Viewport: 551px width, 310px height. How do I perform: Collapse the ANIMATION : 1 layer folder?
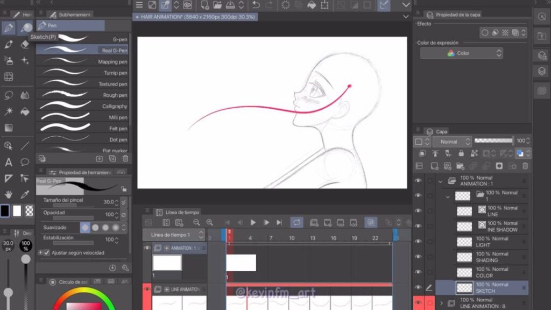440,181
